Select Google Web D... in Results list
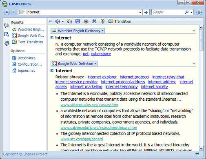This screenshot has height=159, width=206. (x=28, y=36)
